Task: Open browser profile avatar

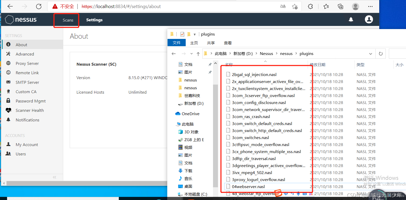Action: tap(356, 6)
